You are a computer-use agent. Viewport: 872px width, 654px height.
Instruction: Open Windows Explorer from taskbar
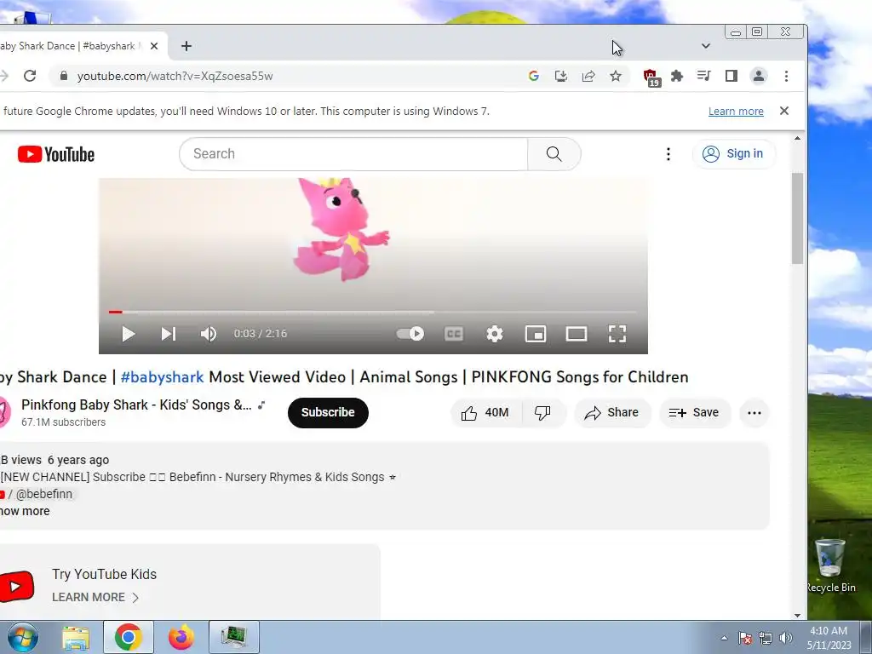[x=76, y=637]
